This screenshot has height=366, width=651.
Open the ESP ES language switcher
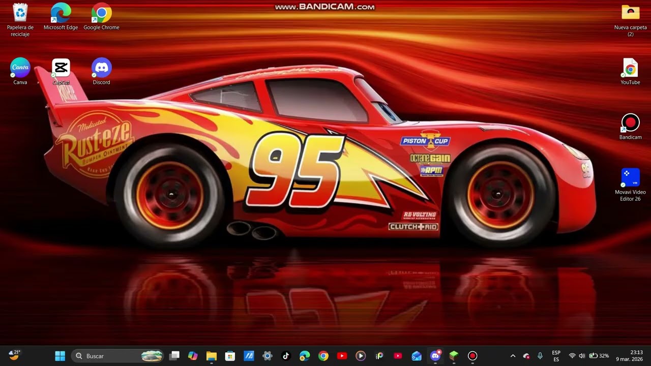pyautogui.click(x=556, y=356)
